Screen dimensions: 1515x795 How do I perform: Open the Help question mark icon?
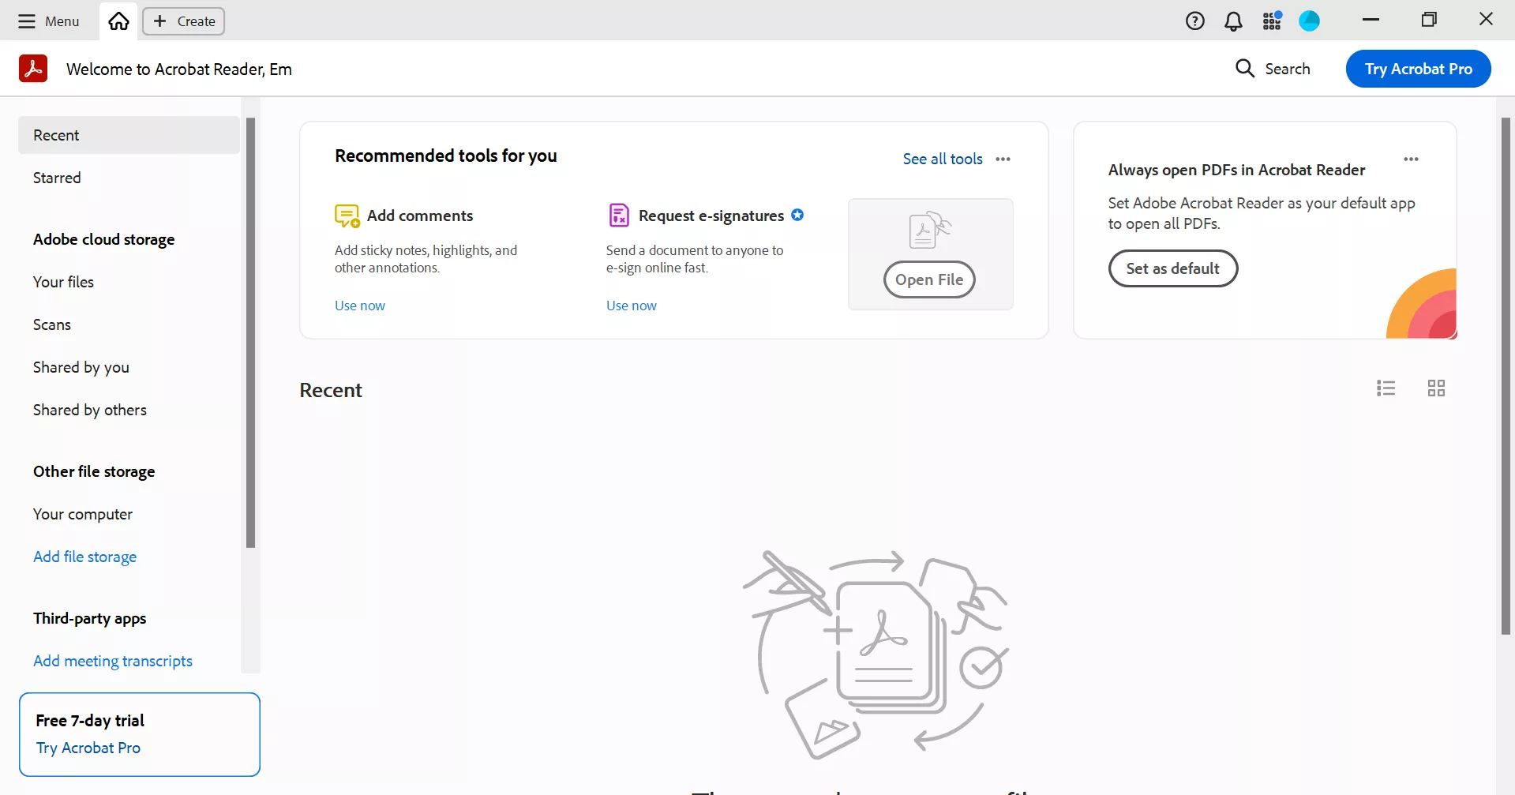[1194, 21]
